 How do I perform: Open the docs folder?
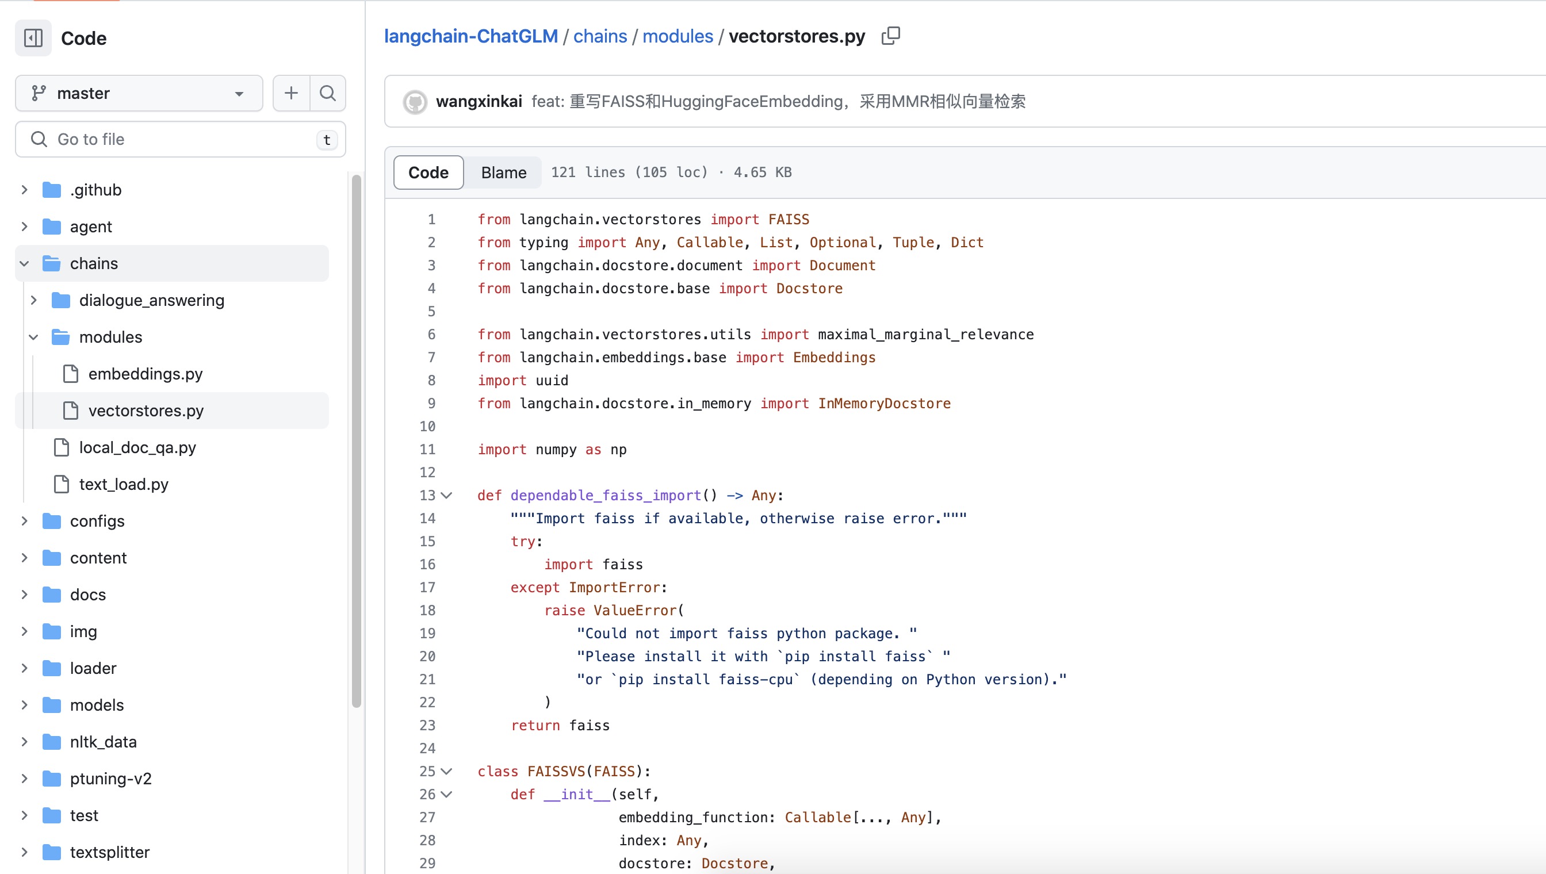pyautogui.click(x=88, y=595)
